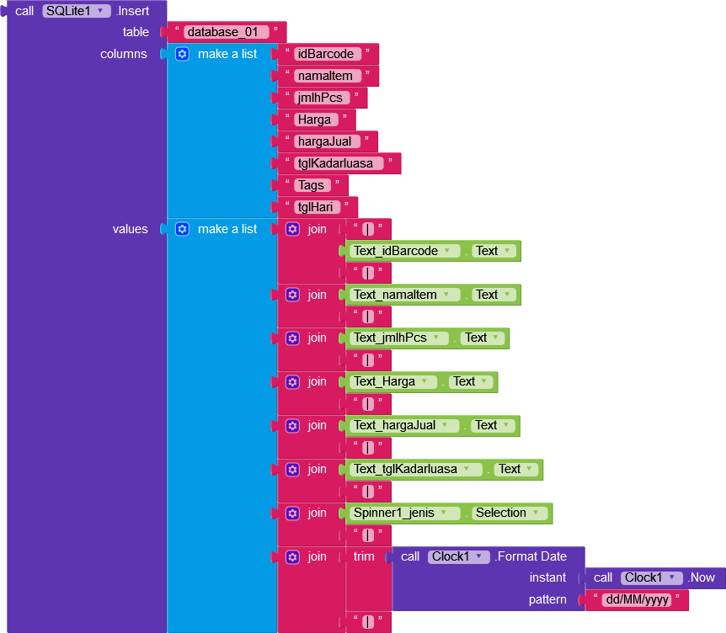
Task: Open Text property dropdown of Text_Harga
Action: [471, 382]
